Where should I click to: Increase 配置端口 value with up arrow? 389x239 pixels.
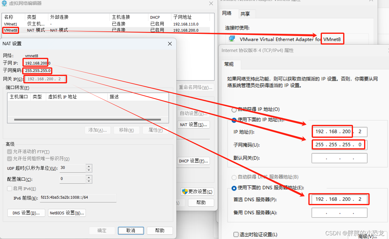tap(89, 177)
